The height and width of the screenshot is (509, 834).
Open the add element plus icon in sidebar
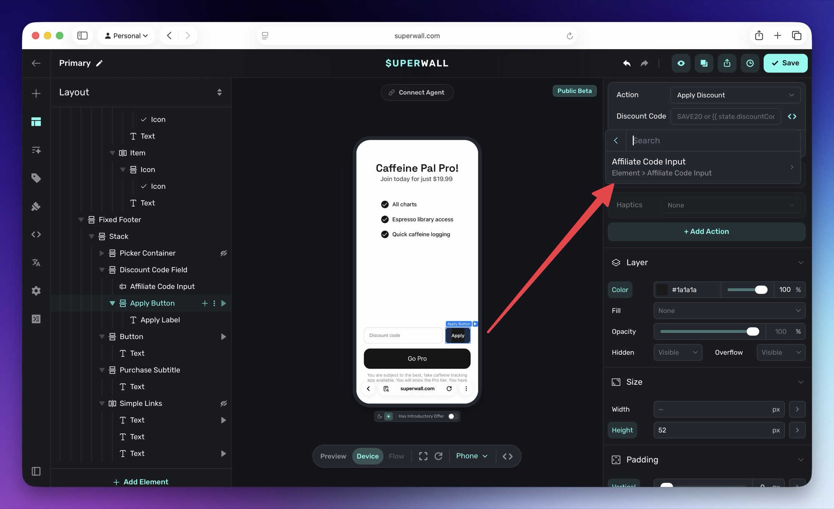coord(36,93)
